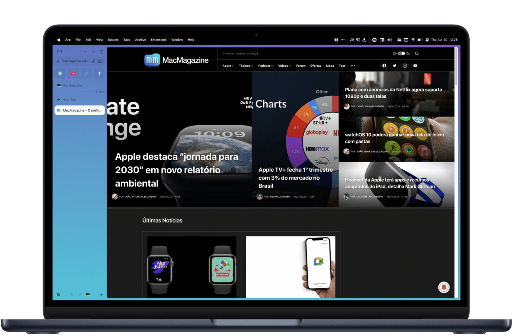Image resolution: width=513 pixels, height=335 pixels.
Task: Open 'Headset da Apple terá apps' article
Action: [x=390, y=183]
